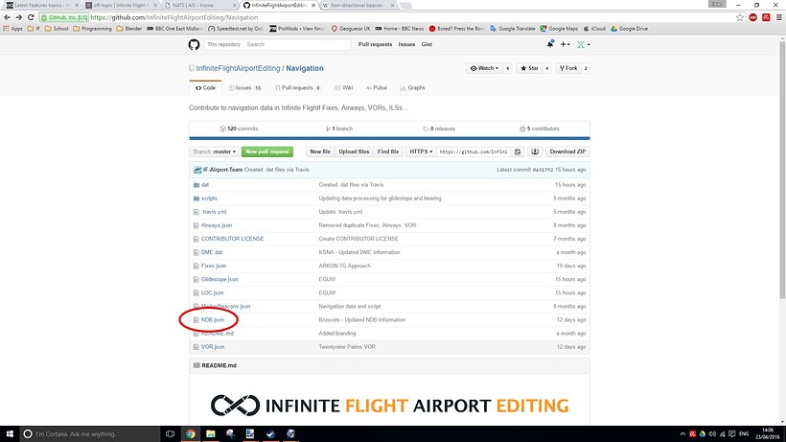Image resolution: width=786 pixels, height=442 pixels.
Task: Click the New pull request button
Action: [x=267, y=151]
